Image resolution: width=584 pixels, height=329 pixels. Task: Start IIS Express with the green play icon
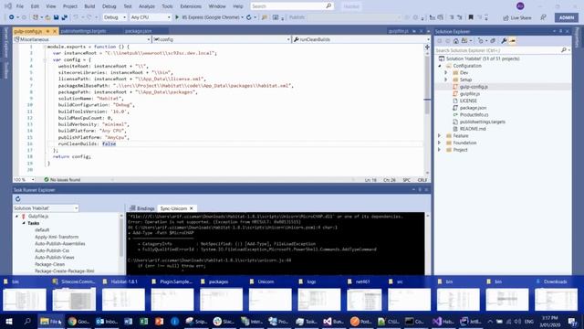177,17
